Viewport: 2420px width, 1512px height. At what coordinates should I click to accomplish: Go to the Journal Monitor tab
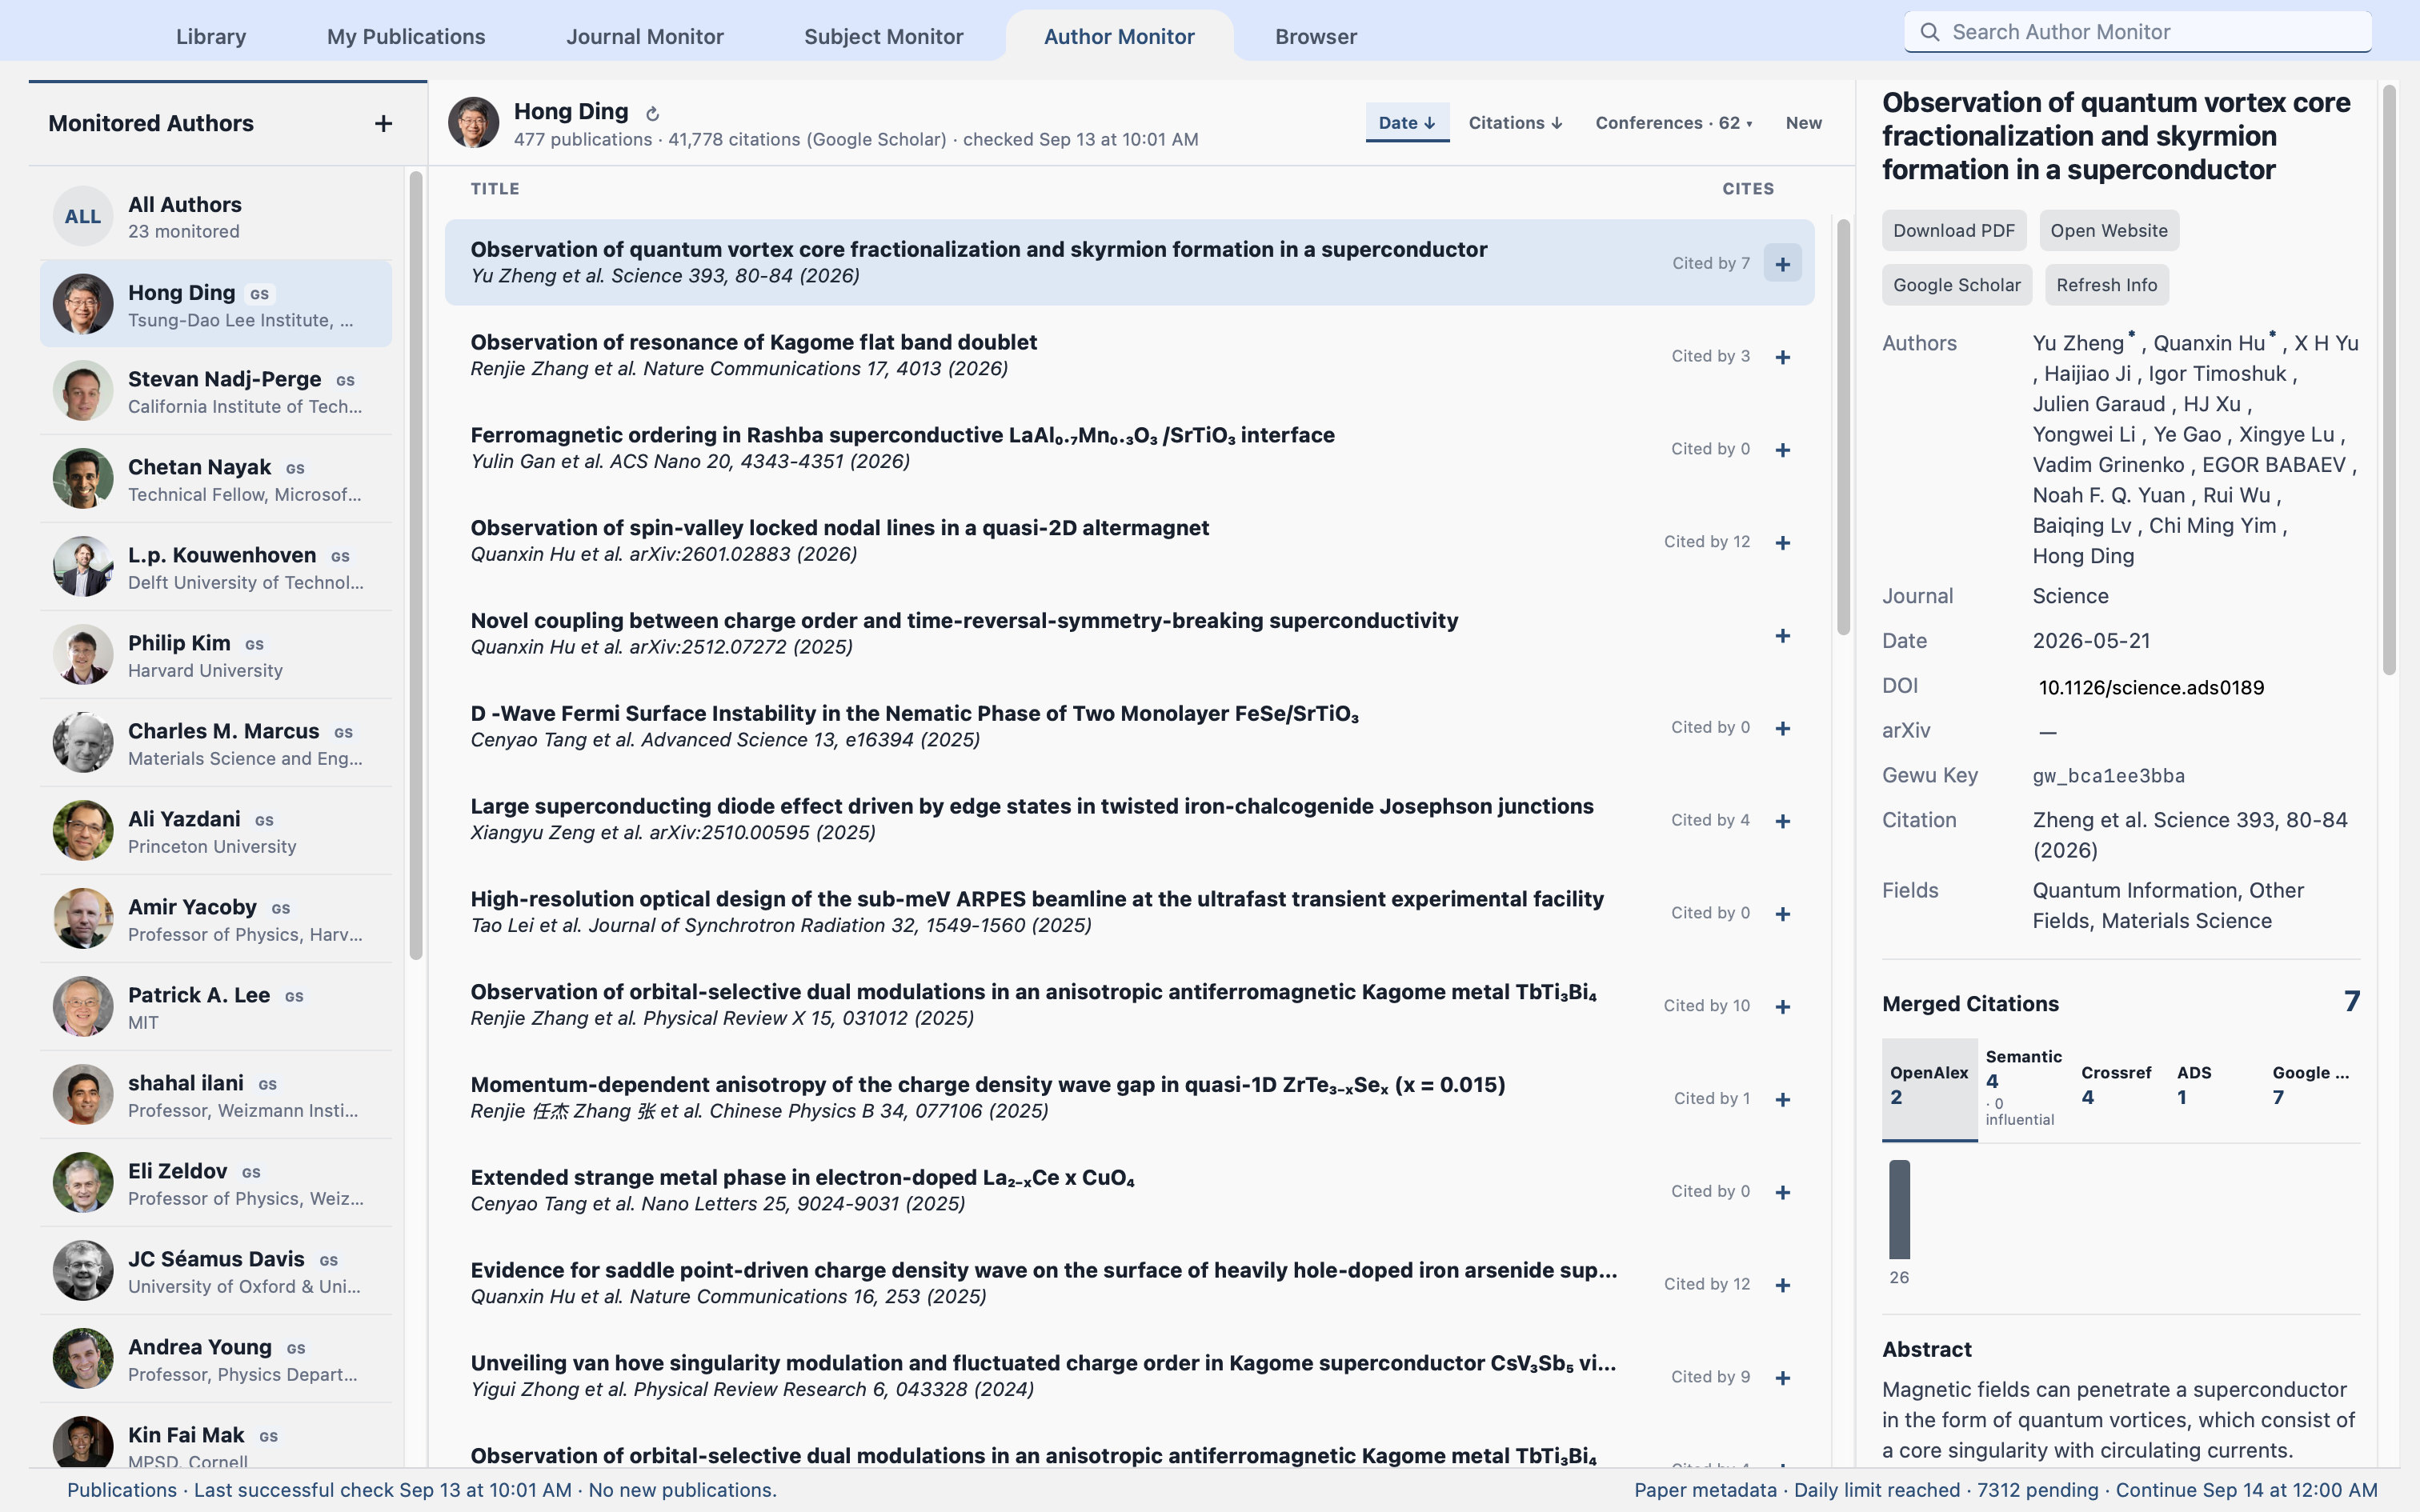[645, 37]
